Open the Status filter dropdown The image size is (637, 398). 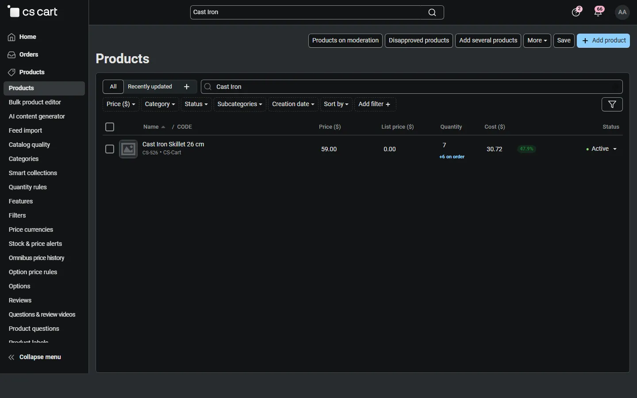click(x=196, y=104)
